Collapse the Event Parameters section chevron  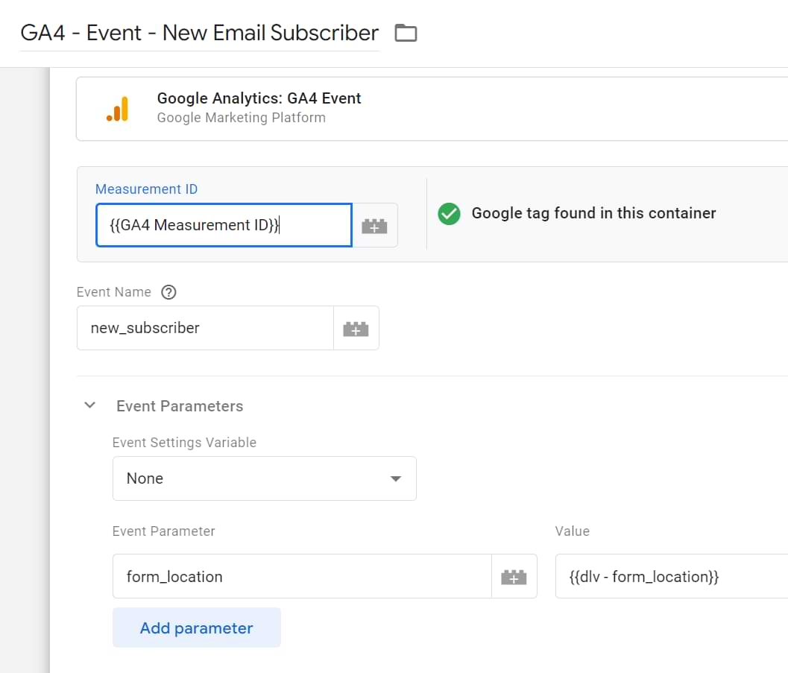pos(90,406)
